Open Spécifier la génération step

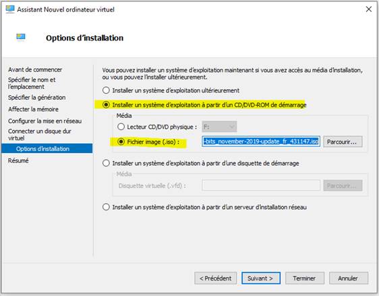pos(36,97)
